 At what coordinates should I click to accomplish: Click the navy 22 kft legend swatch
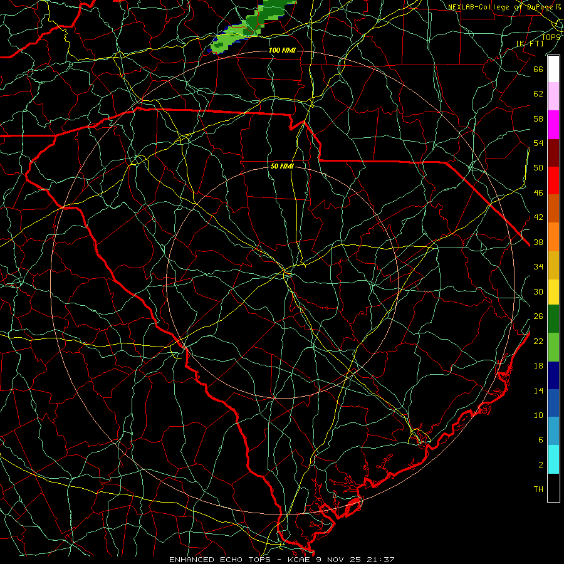click(x=553, y=375)
